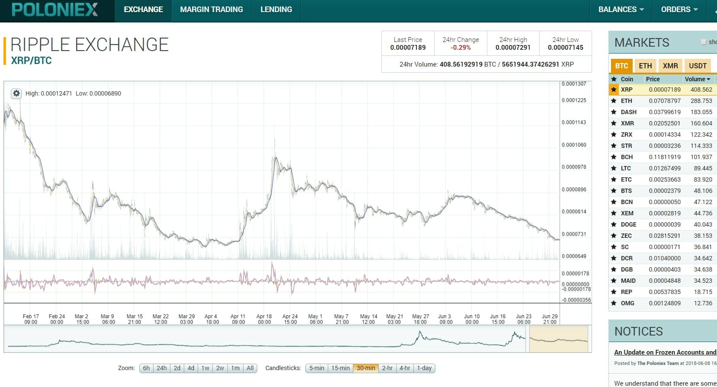This screenshot has width=717, height=387.
Task: Toggle favorite star for XEM row
Action: pos(614,213)
